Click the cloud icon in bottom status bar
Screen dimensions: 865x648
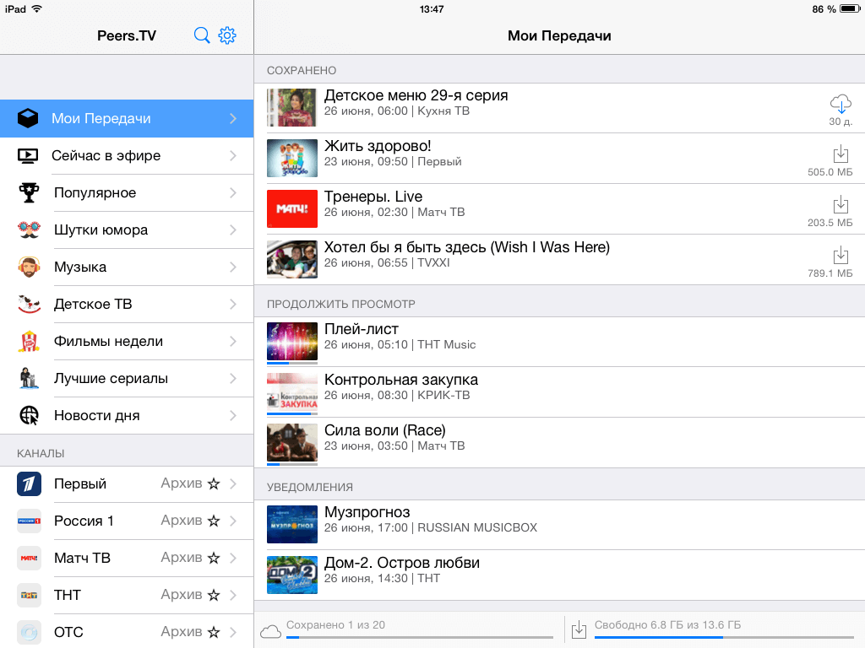click(270, 631)
